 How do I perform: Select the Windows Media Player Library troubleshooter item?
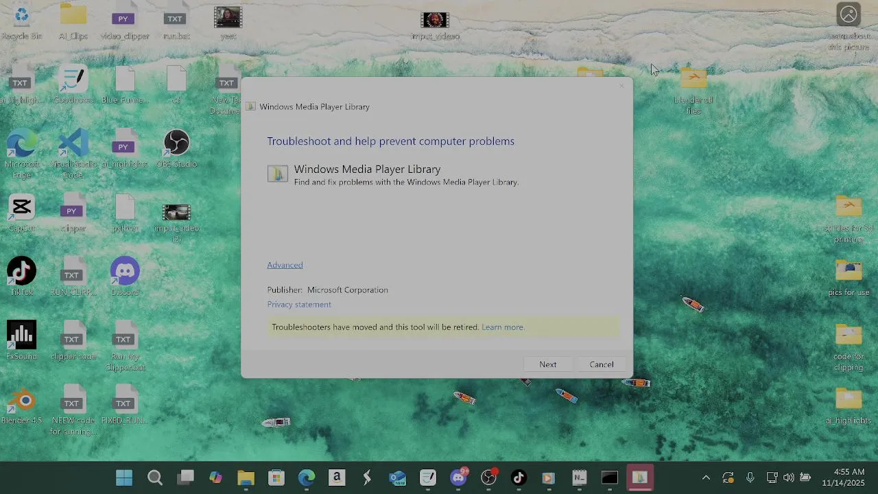coord(393,175)
